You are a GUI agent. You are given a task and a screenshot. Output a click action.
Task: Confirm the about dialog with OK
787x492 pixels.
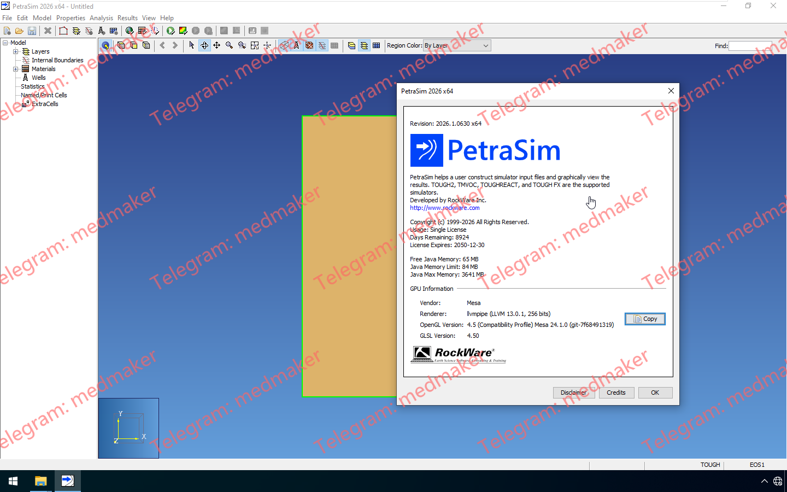[655, 393]
